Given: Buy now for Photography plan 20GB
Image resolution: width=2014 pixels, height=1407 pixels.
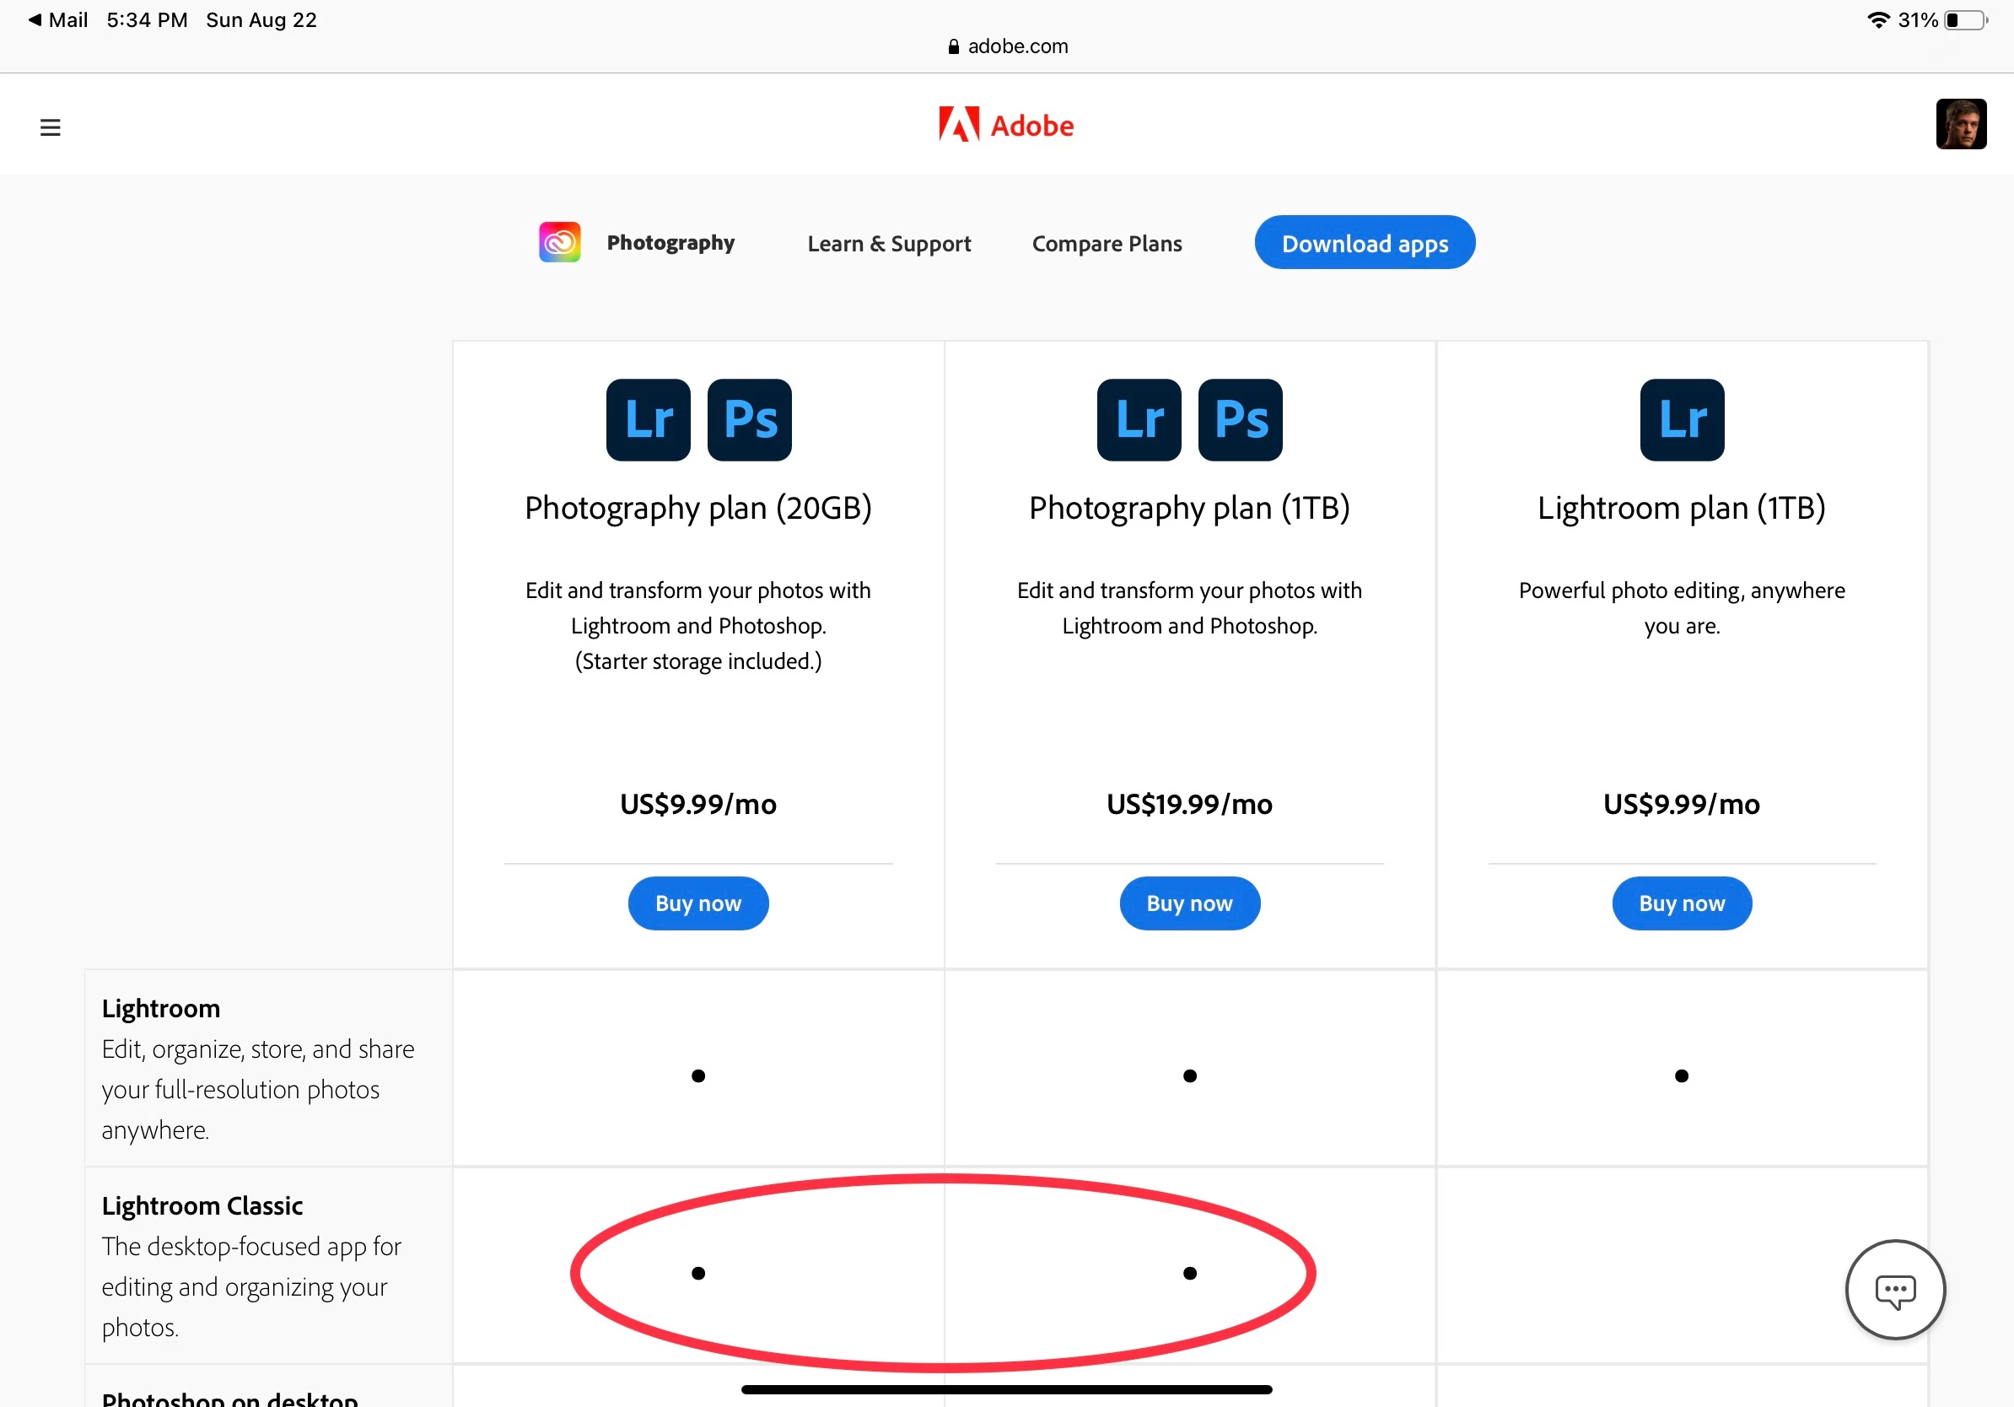Looking at the screenshot, I should click(x=698, y=903).
